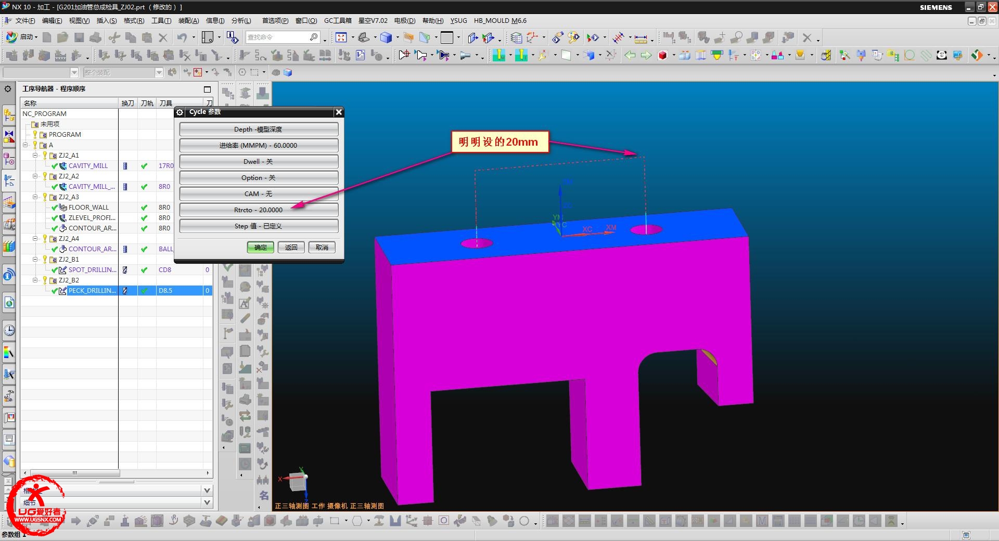The image size is (999, 541).
Task: Open the 插入(S) menu
Action: 107,21
